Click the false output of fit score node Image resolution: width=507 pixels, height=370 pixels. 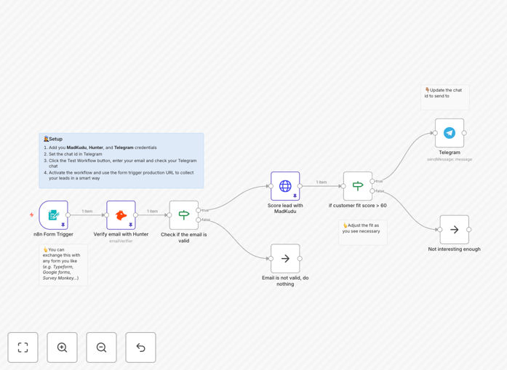pyautogui.click(x=372, y=191)
